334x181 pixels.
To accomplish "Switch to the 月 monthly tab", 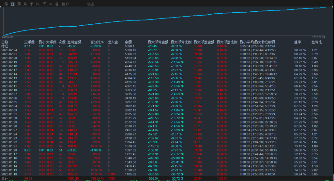I will click(x=25, y=4).
